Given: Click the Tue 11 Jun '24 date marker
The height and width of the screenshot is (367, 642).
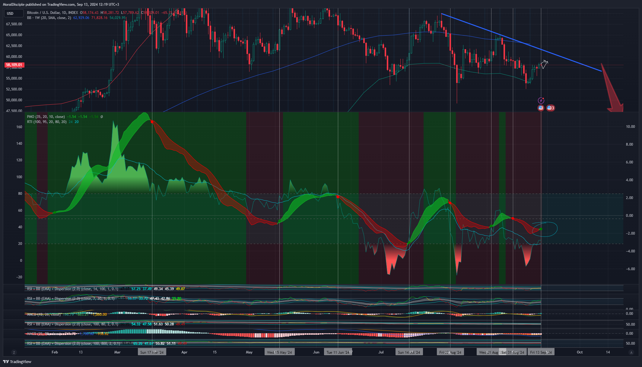Looking at the screenshot, I should [x=338, y=352].
